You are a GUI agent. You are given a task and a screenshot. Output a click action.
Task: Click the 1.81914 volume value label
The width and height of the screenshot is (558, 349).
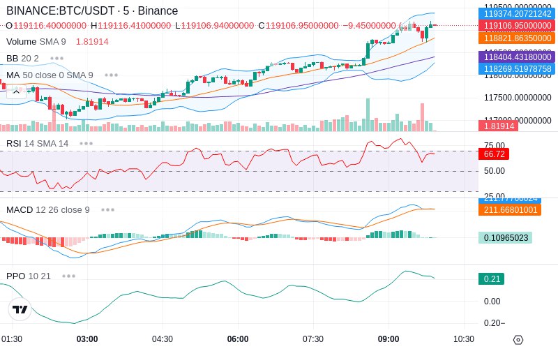pyautogui.click(x=498, y=126)
